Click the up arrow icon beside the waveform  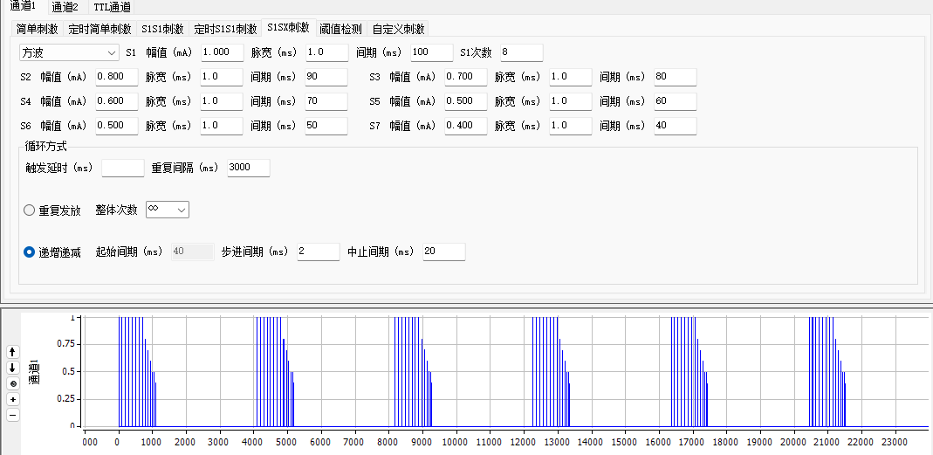12,351
